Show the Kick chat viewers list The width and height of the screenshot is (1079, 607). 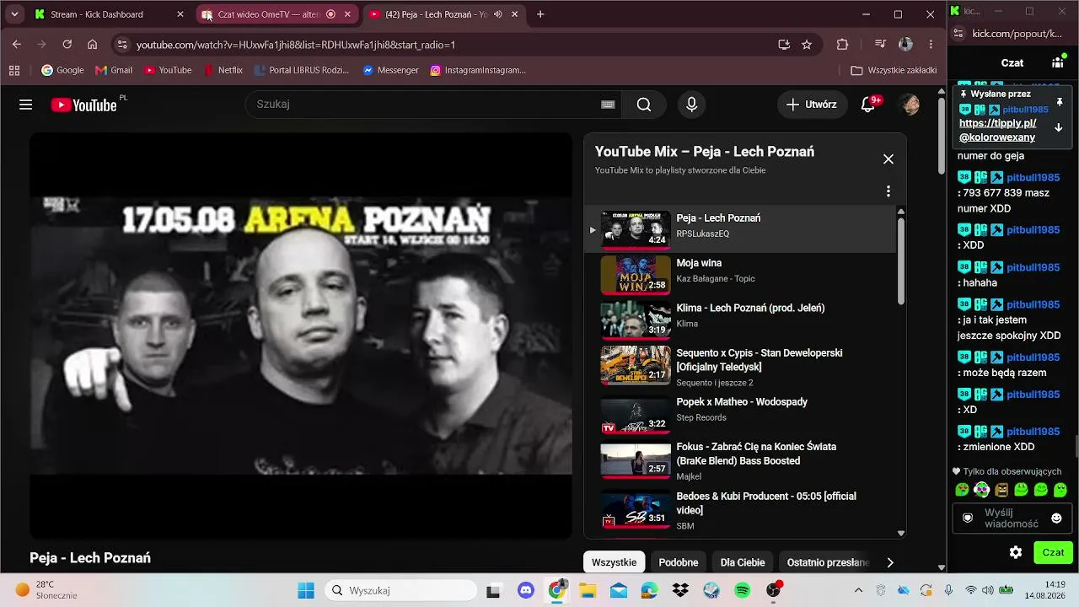pos(1058,62)
